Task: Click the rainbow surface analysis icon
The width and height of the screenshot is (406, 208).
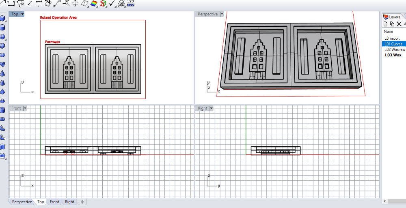Action: pos(94,4)
